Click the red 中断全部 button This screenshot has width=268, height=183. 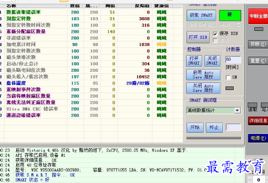tap(258, 16)
